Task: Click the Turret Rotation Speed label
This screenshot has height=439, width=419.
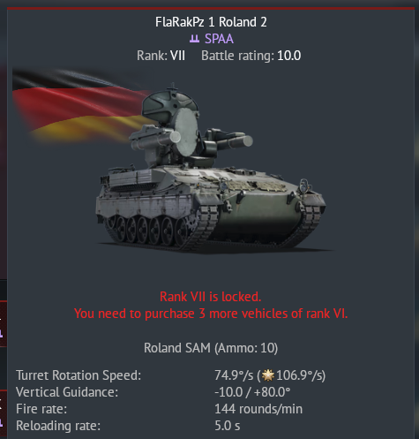Action: click(x=79, y=375)
